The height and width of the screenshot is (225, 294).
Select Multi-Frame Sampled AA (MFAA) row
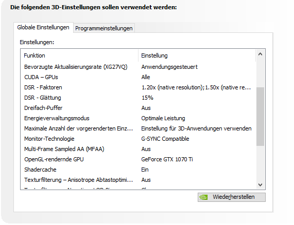138,149
